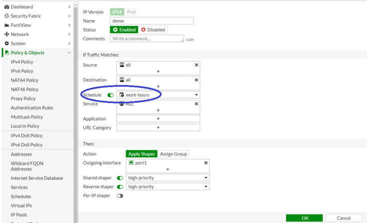The width and height of the screenshot is (367, 223).
Task: Add a Service entry with plus
Action: (158, 110)
